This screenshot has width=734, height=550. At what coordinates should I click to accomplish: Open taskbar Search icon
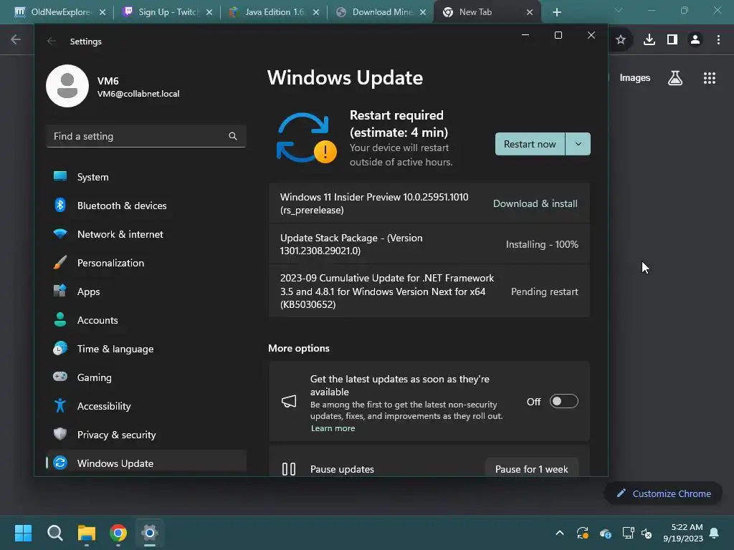(54, 533)
